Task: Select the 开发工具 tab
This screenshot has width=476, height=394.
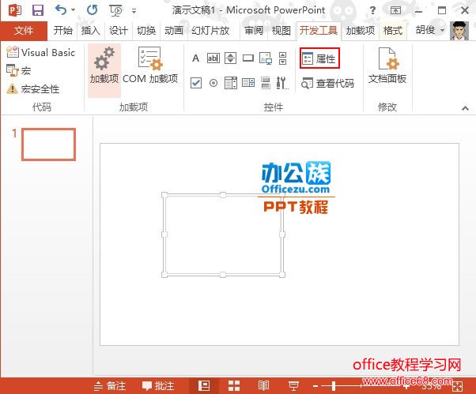Action: pyautogui.click(x=319, y=30)
